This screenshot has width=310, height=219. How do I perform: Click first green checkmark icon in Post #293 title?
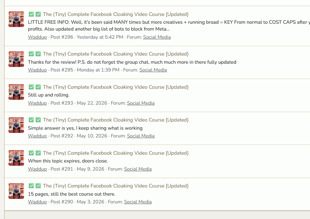pyautogui.click(x=31, y=87)
